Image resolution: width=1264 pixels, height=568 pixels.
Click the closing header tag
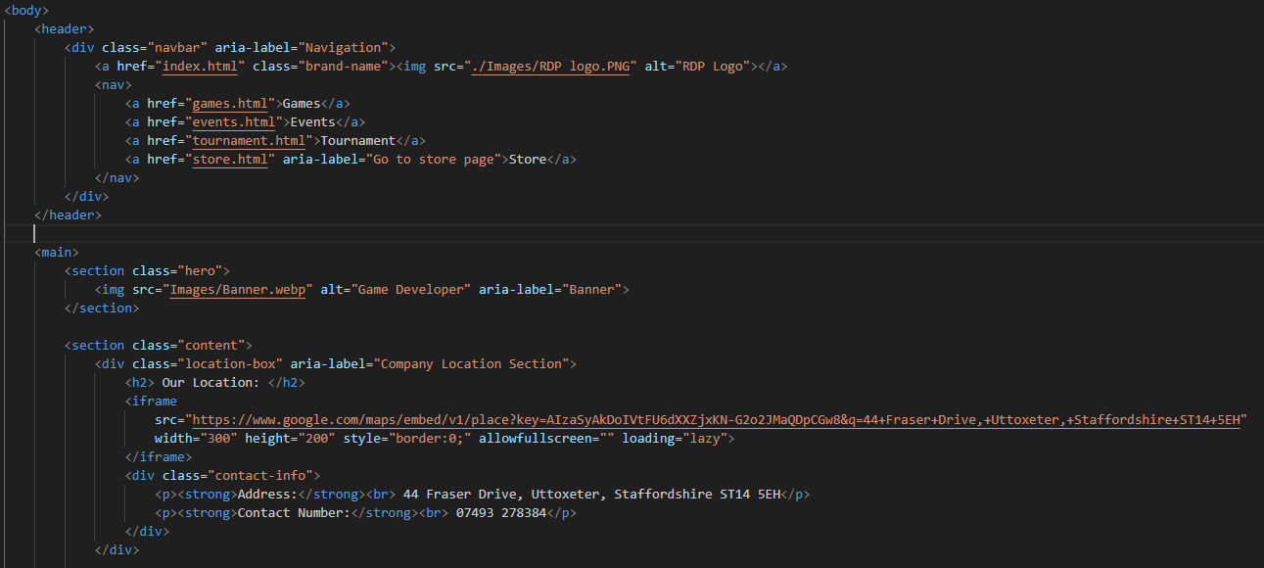(68, 214)
